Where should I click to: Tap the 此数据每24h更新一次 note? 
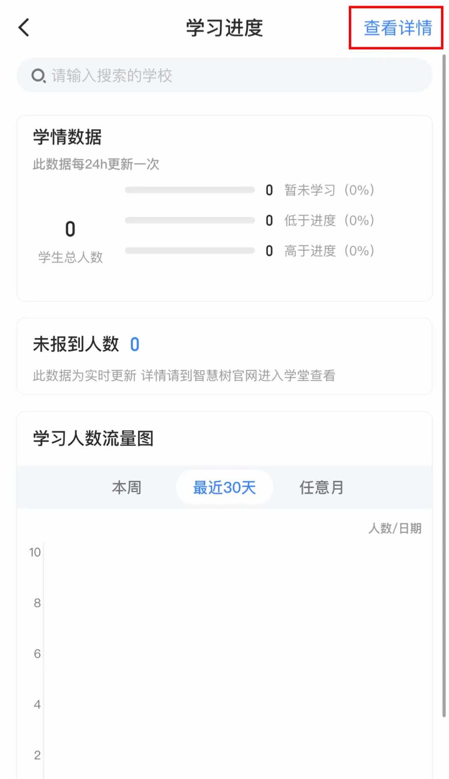tap(96, 165)
